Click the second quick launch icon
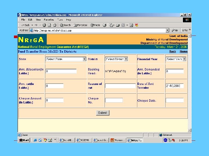The width and height of the screenshot is (209, 156). point(40,140)
